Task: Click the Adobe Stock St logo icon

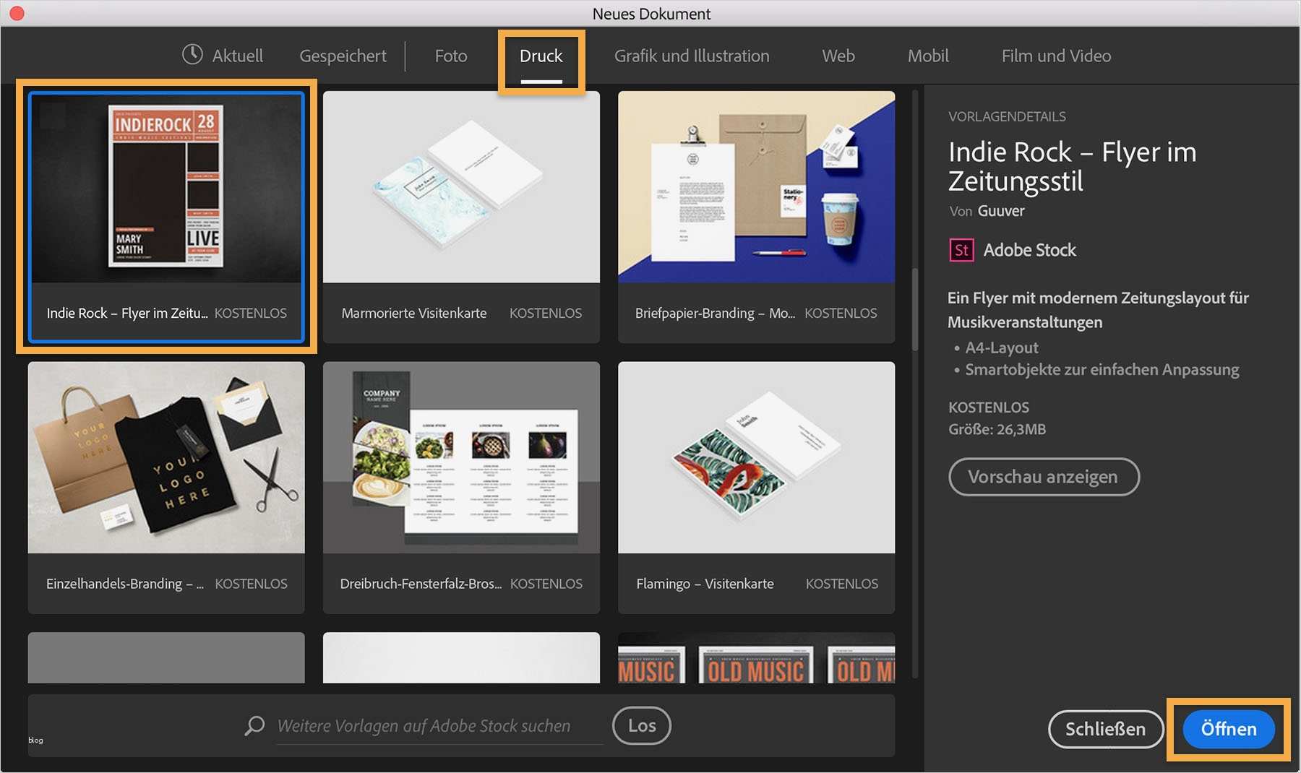Action: click(x=961, y=250)
